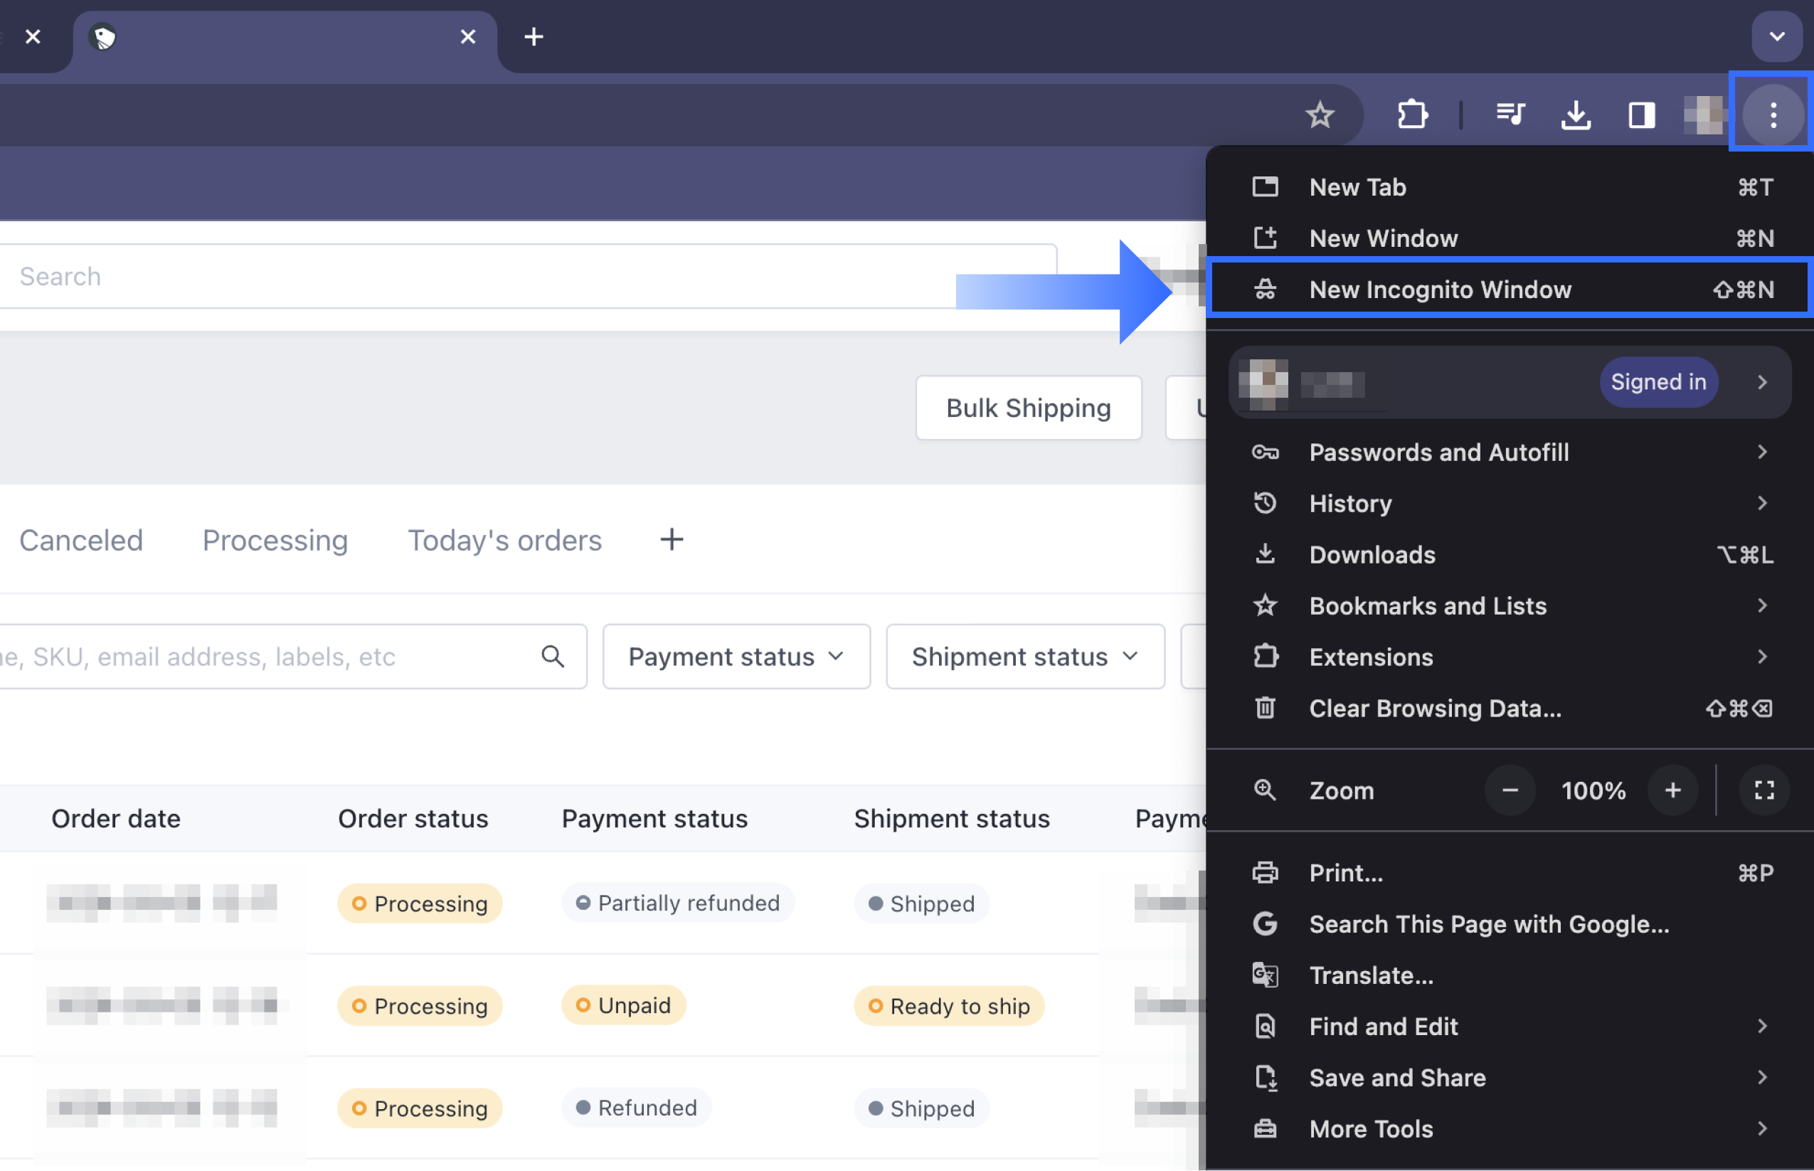Image resolution: width=1814 pixels, height=1171 pixels.
Task: Click the order search magnifier icon
Action: 553,656
